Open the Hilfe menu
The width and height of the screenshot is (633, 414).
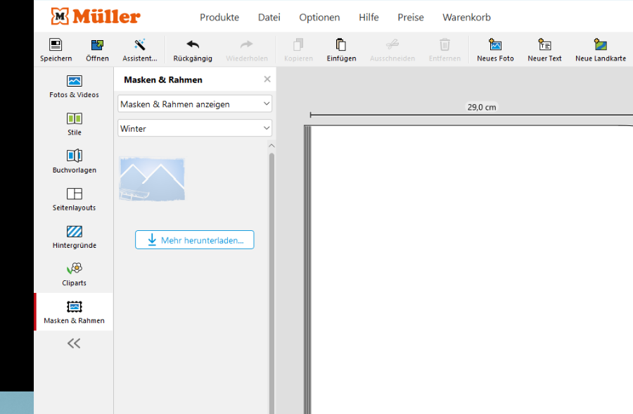[369, 18]
